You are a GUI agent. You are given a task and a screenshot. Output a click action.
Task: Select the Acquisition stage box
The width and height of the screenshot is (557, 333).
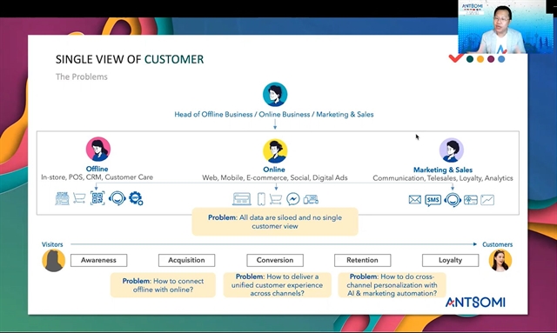pos(186,260)
